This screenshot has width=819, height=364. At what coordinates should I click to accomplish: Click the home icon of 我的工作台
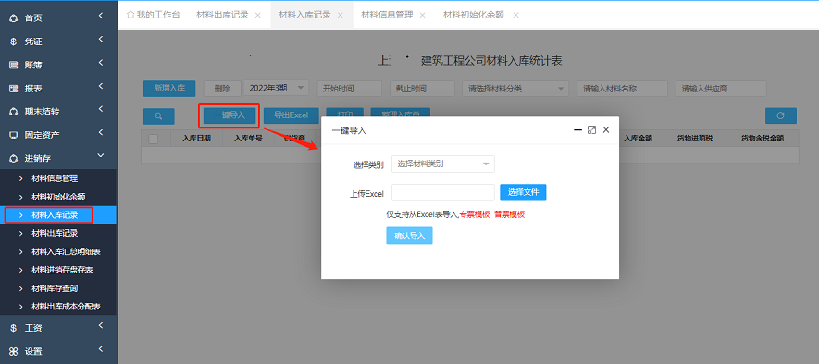click(130, 15)
